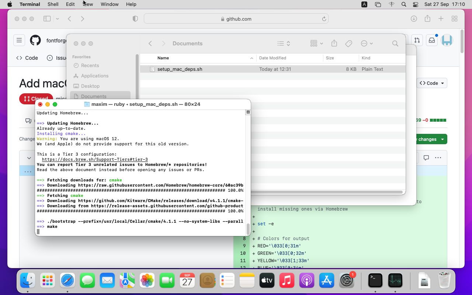This screenshot has width=472, height=295.
Task: Open Safari downloads icon
Action: coord(414,19)
